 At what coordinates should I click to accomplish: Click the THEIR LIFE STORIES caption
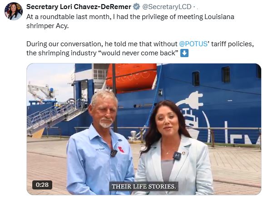pos(144,186)
